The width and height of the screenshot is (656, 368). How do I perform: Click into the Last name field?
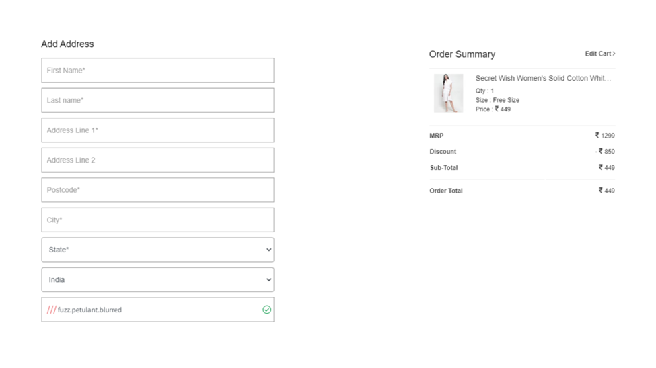(157, 101)
